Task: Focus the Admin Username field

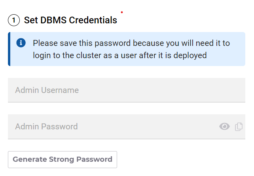Action: point(127,90)
